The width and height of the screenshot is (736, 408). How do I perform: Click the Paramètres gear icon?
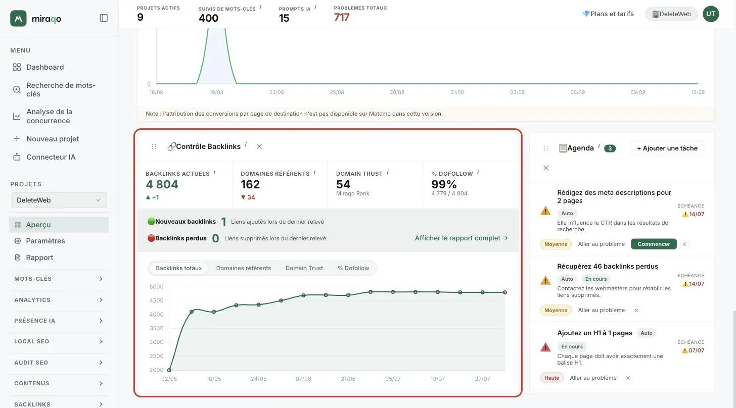pyautogui.click(x=18, y=241)
